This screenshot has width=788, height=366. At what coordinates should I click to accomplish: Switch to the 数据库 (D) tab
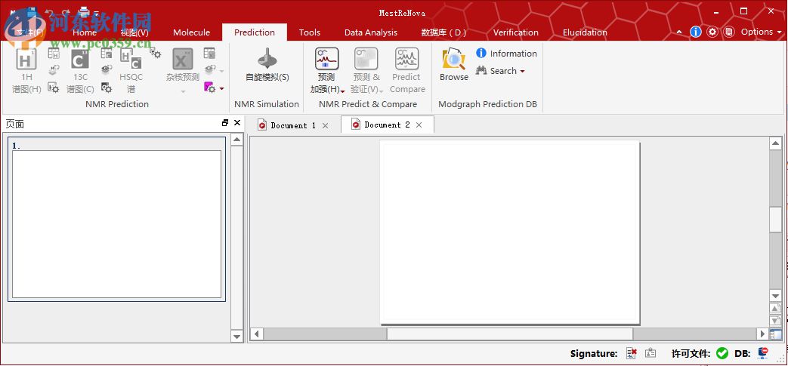click(443, 32)
